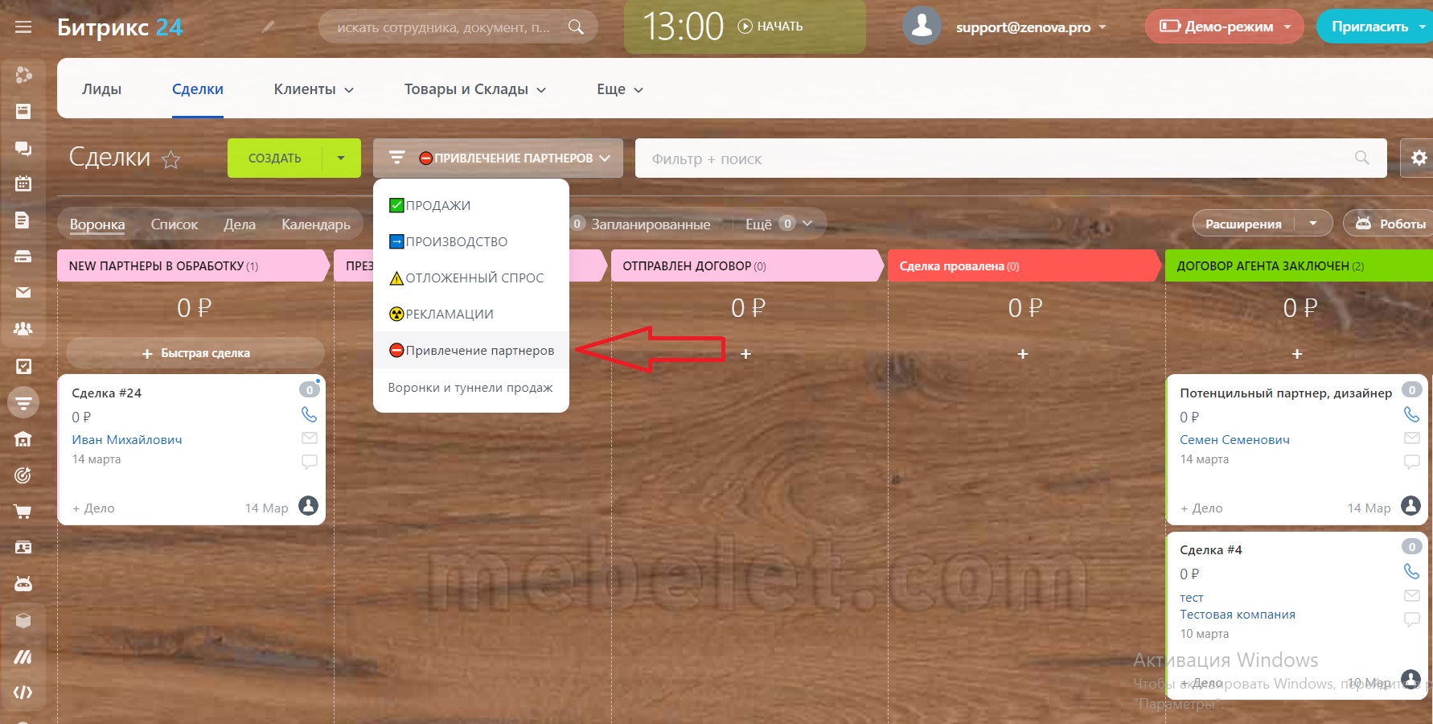Click the responsible avatar on Сделка #24 card
This screenshot has width=1433, height=724.
308,506
